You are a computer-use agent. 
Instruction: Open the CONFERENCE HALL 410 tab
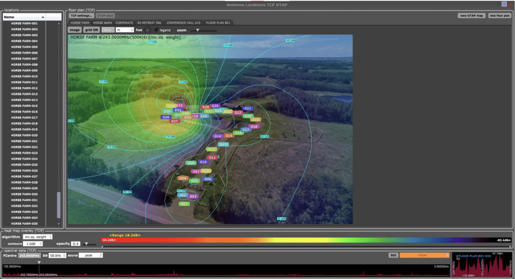tap(183, 23)
